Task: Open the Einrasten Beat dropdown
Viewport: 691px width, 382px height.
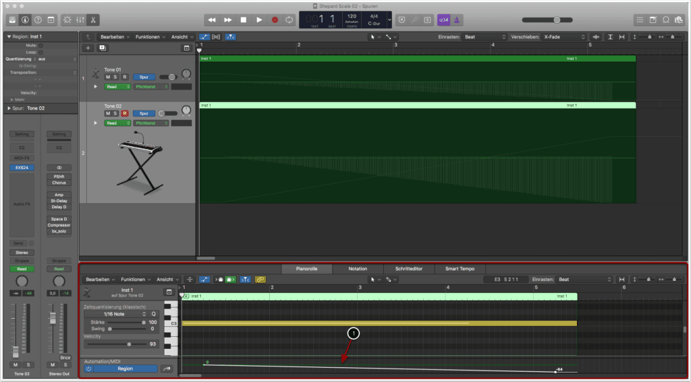Action: pyautogui.click(x=484, y=36)
